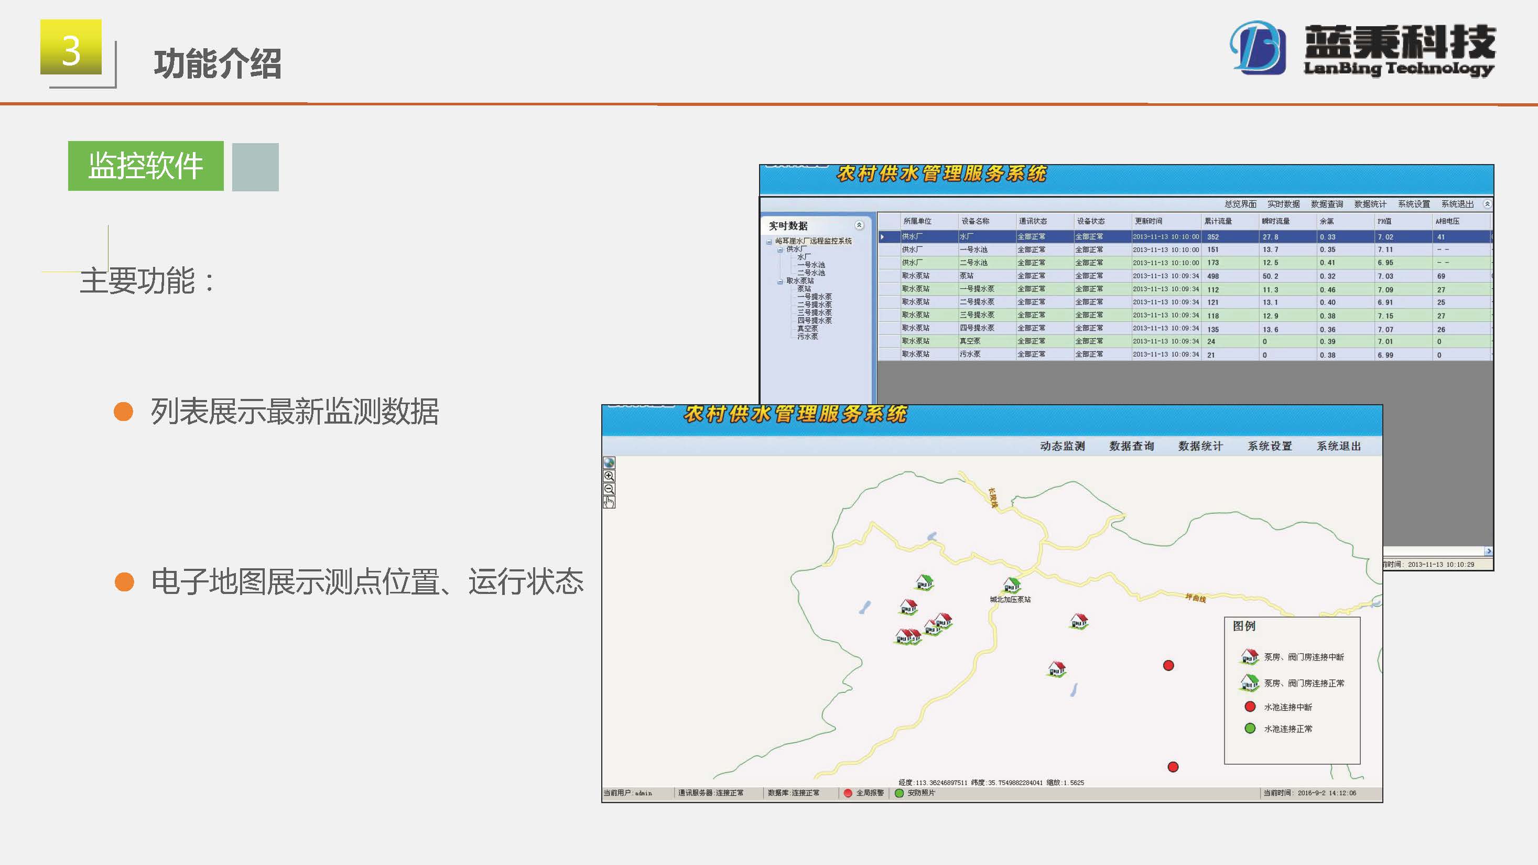Screen dimensions: 1538x865
Task: Open 系统设置 in the map window menu
Action: 1270,446
